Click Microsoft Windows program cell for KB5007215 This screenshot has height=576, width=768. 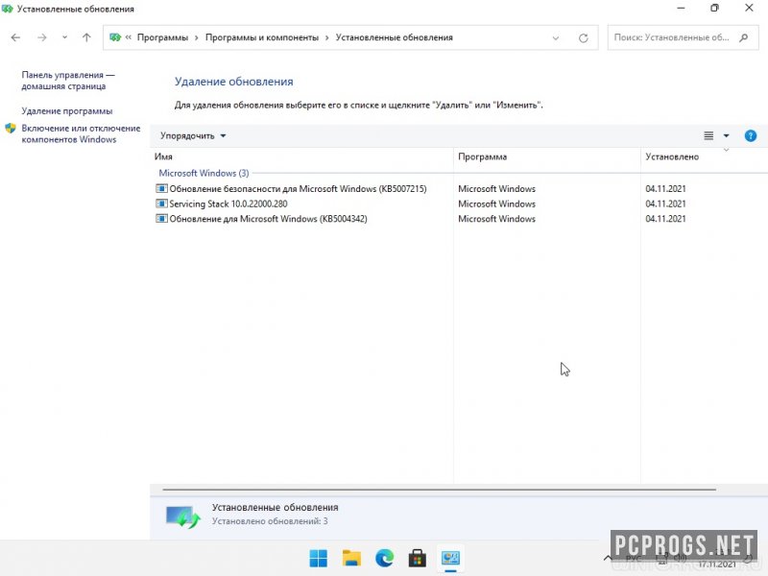pos(496,188)
